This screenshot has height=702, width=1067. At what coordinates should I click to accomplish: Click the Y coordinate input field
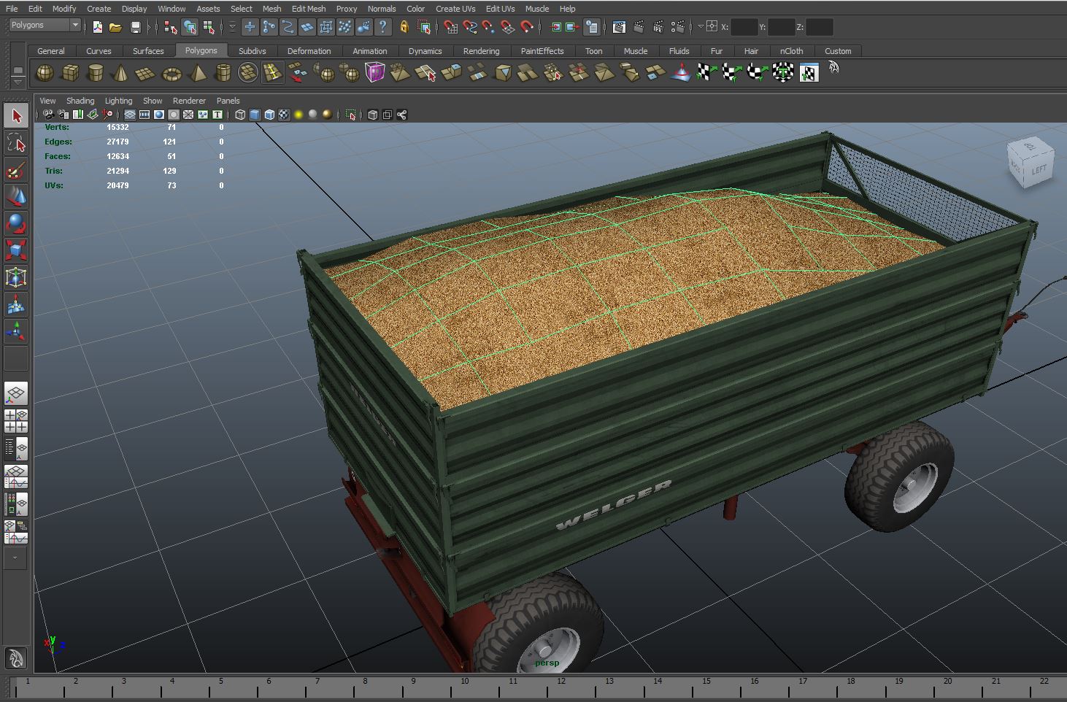781,27
